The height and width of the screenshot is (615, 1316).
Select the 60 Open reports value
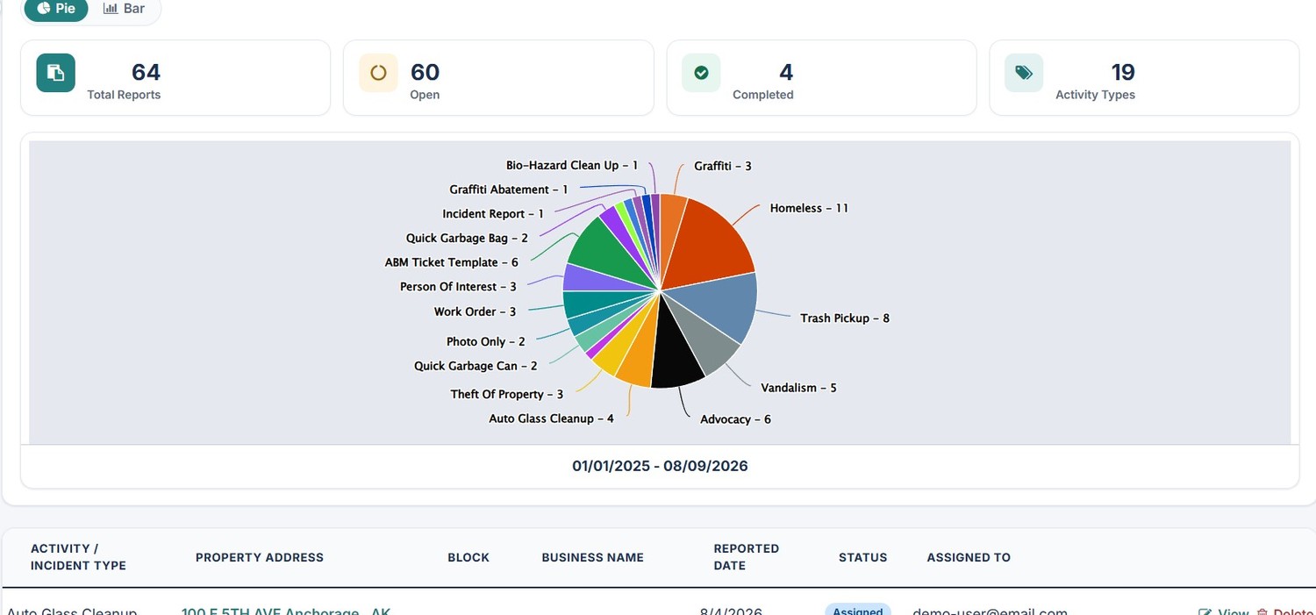(426, 72)
